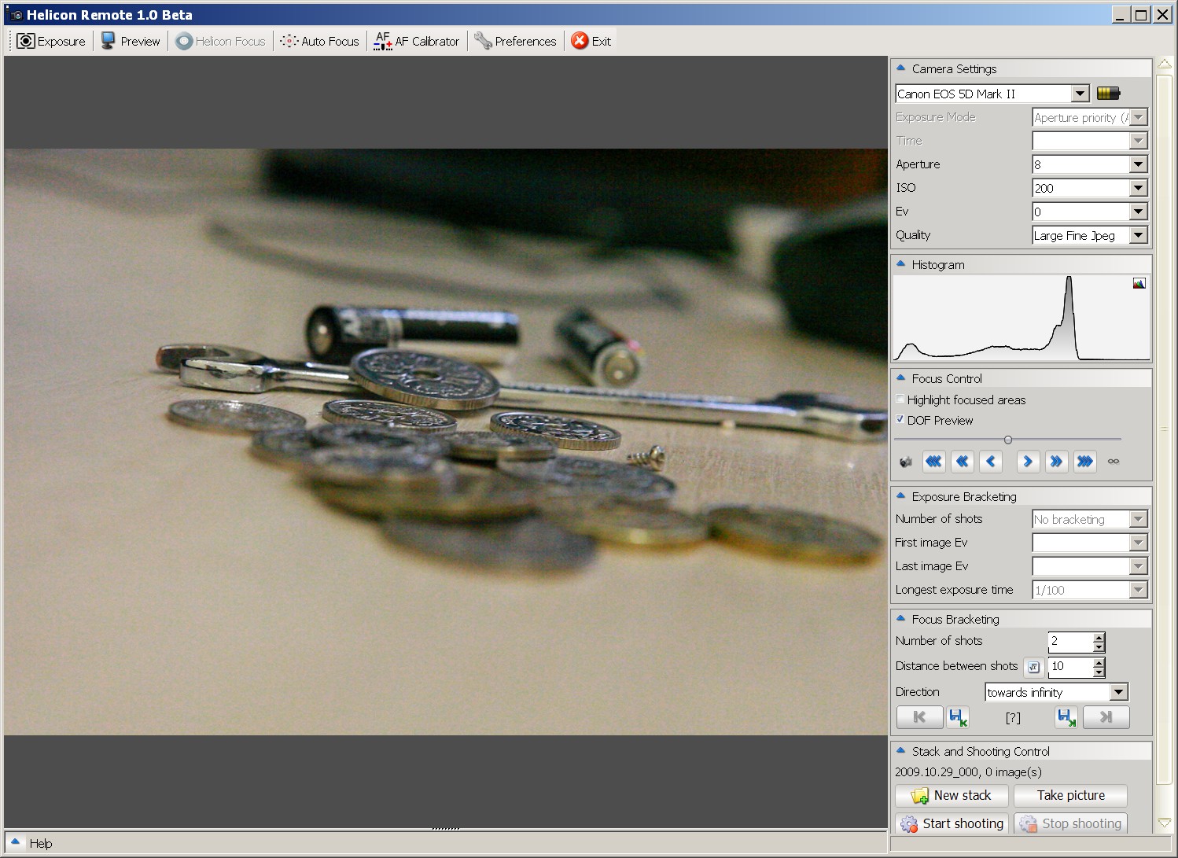Save the nearest focus point with left save icon

coord(957,717)
